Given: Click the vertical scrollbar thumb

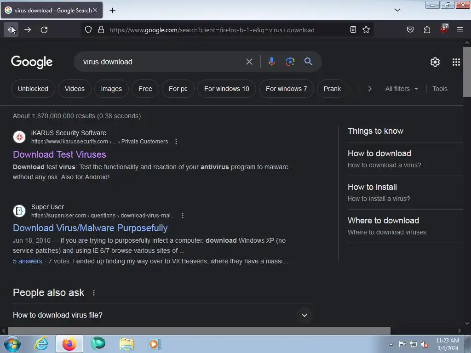Looking at the screenshot, I should [x=467, y=72].
